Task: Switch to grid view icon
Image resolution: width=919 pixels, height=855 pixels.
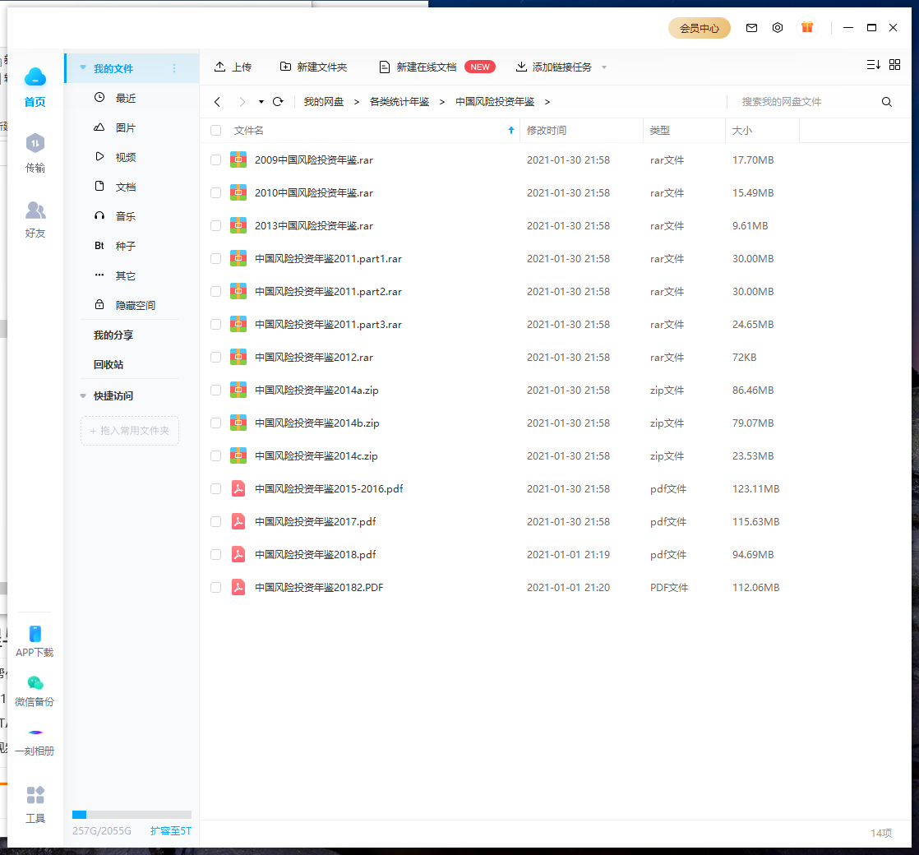Action: [894, 65]
